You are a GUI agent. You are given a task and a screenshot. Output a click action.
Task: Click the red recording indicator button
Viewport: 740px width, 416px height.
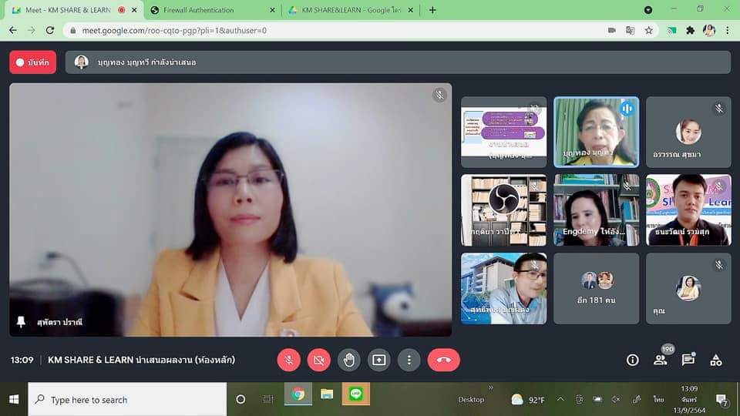[32, 62]
